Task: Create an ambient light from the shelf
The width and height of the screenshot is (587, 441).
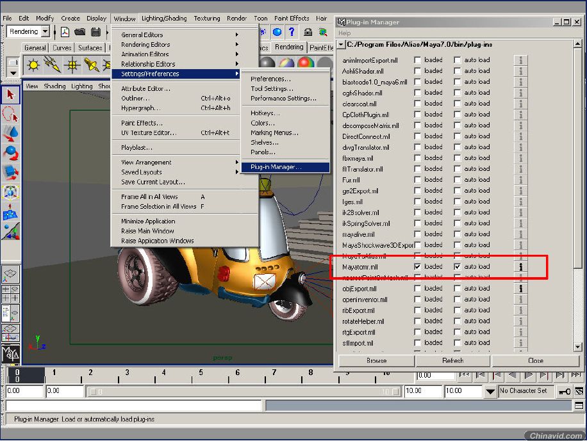Action: pos(33,65)
